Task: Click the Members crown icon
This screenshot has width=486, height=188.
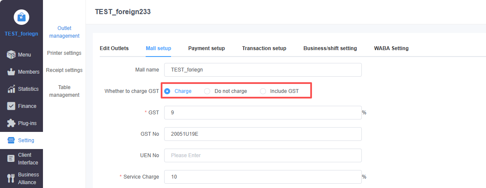Action: point(11,72)
